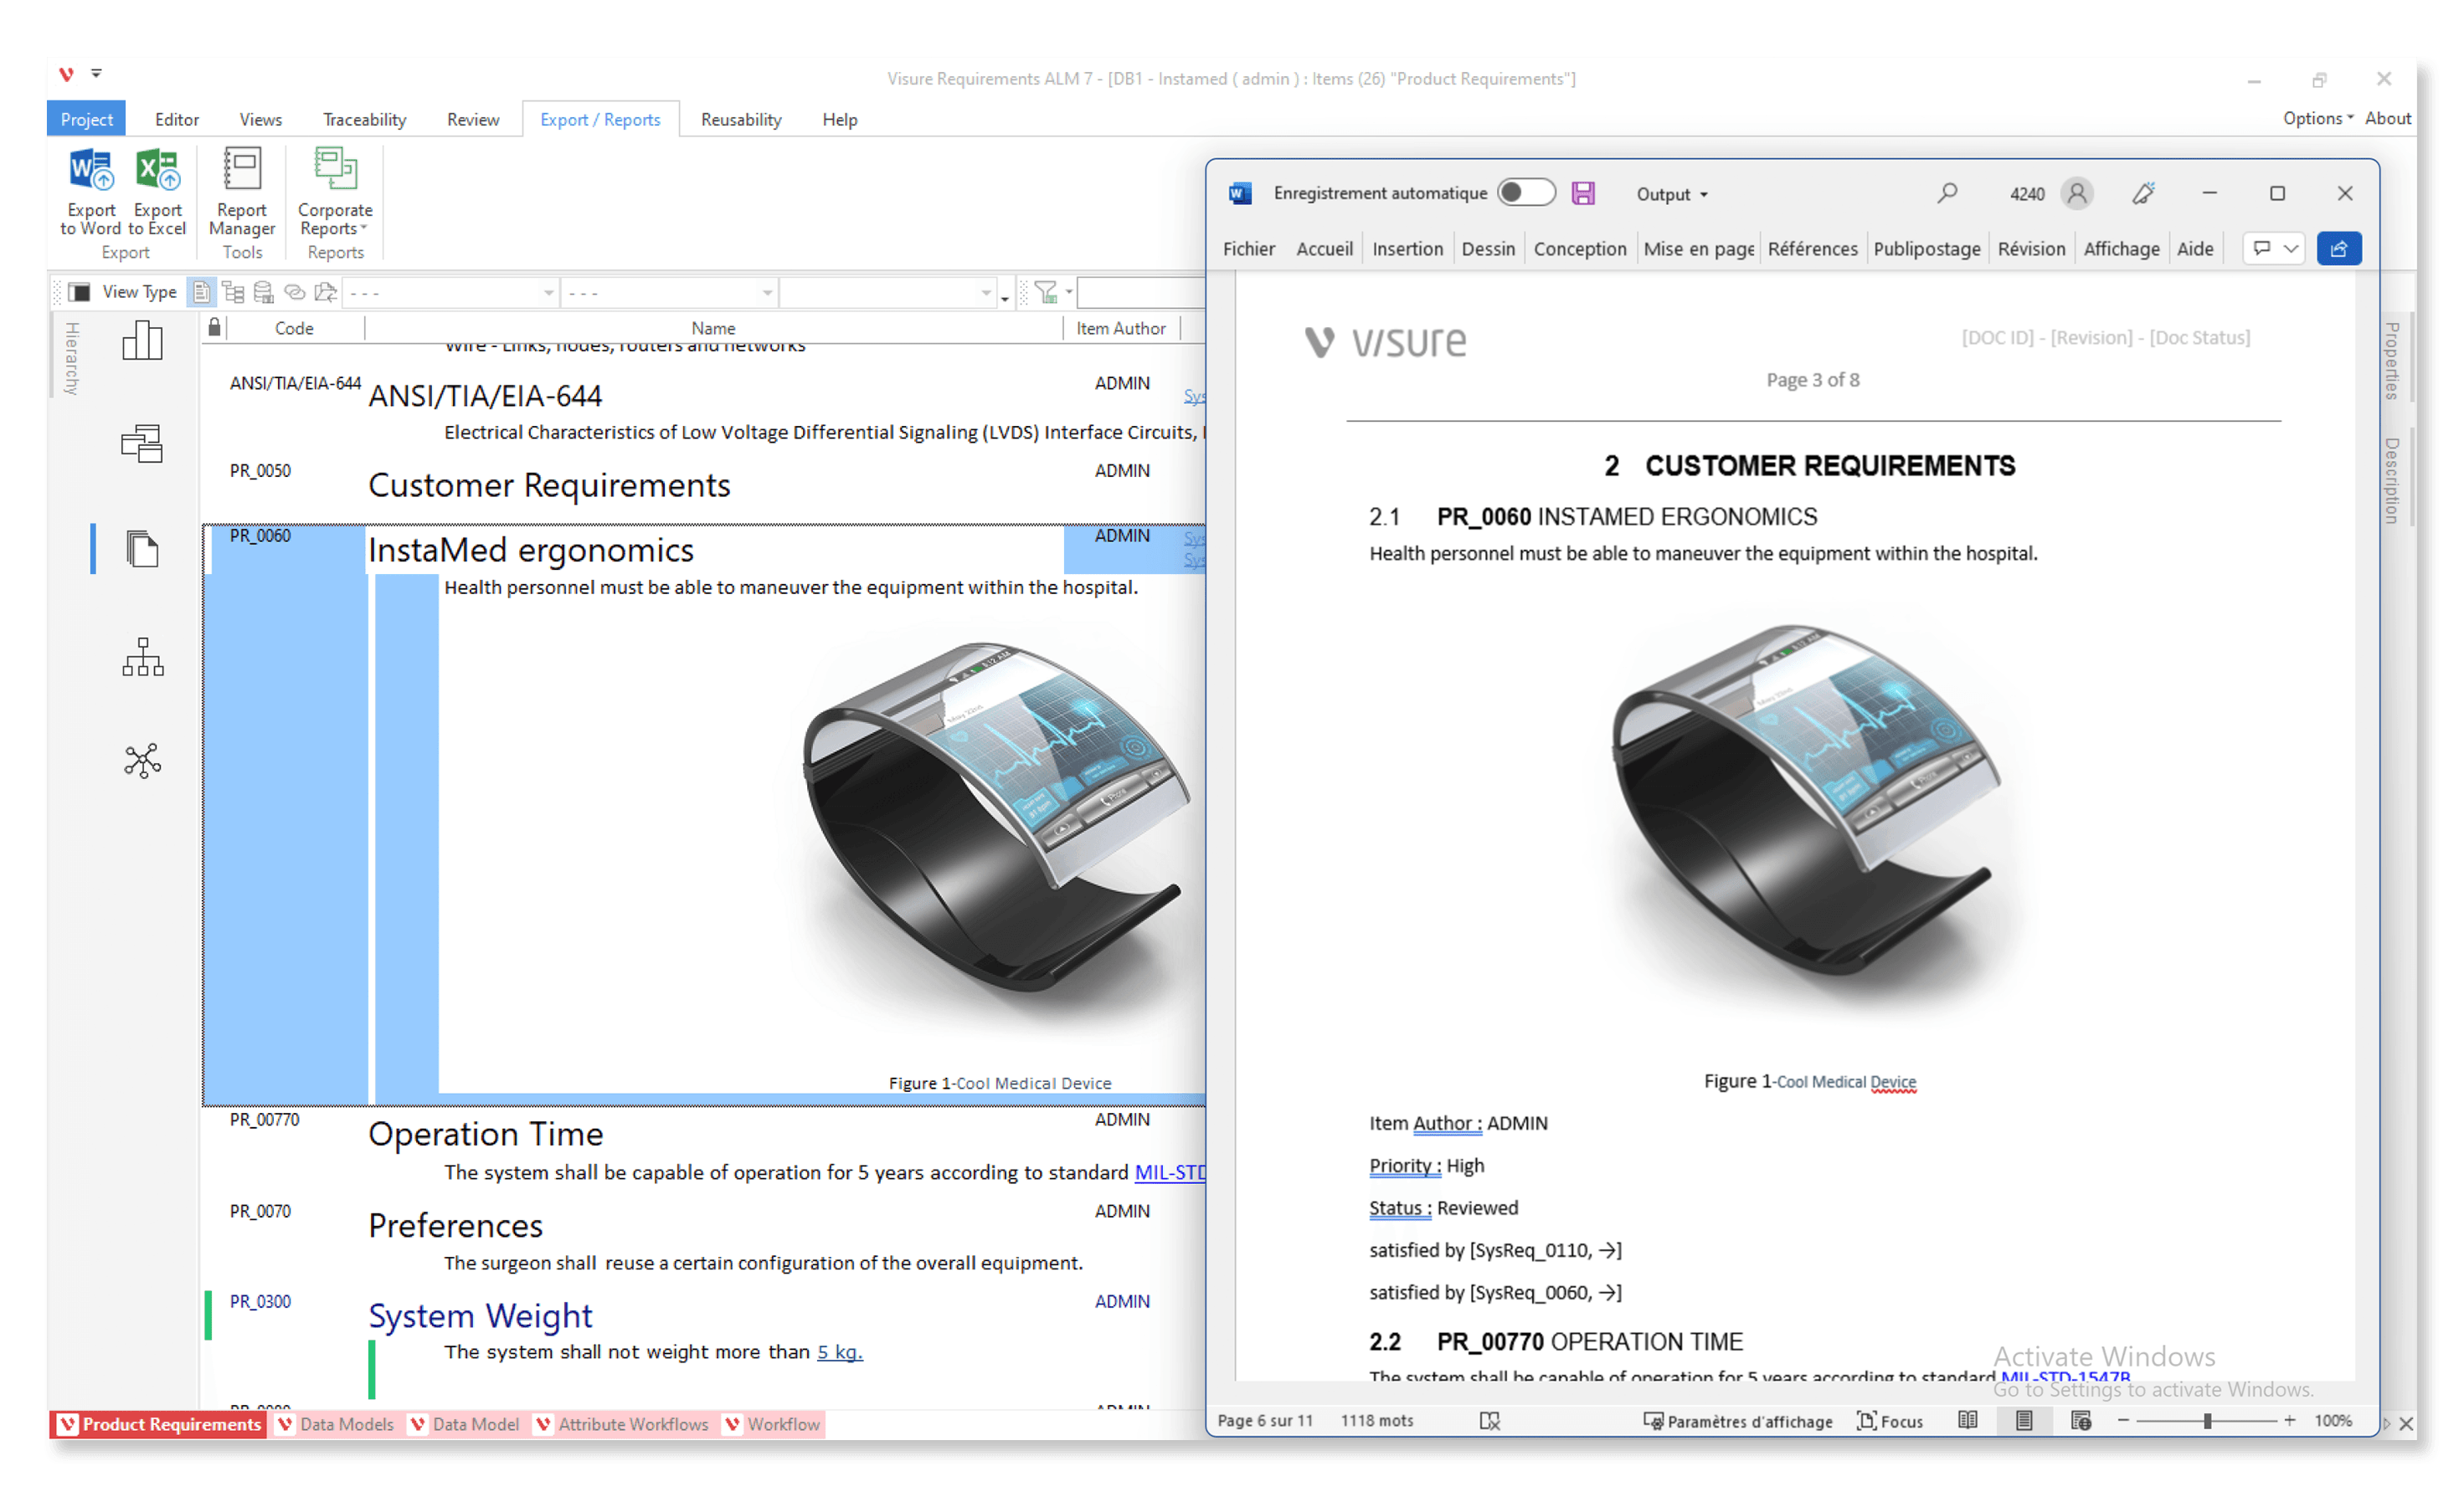Switch to the Views tab

coord(260,119)
